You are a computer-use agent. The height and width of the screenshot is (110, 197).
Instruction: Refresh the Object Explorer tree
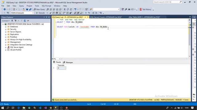pyautogui.click(x=25, y=21)
